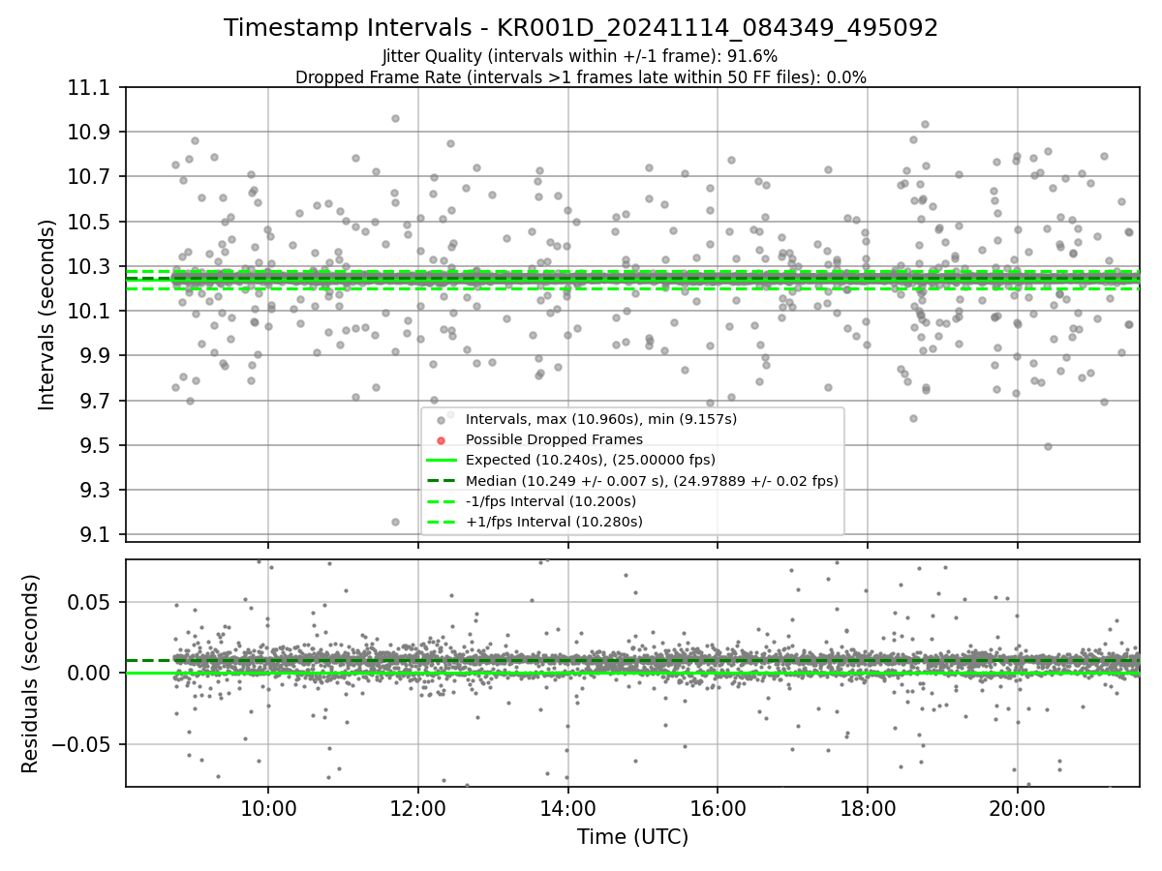This screenshot has width=1162, height=871.
Task: Click the red dot marker in the legend
Action: tap(442, 440)
